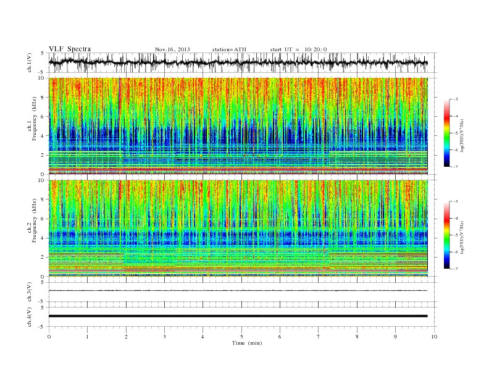Click the "start UT = 10:20:0" text
The image size is (489, 378).
tap(298, 49)
